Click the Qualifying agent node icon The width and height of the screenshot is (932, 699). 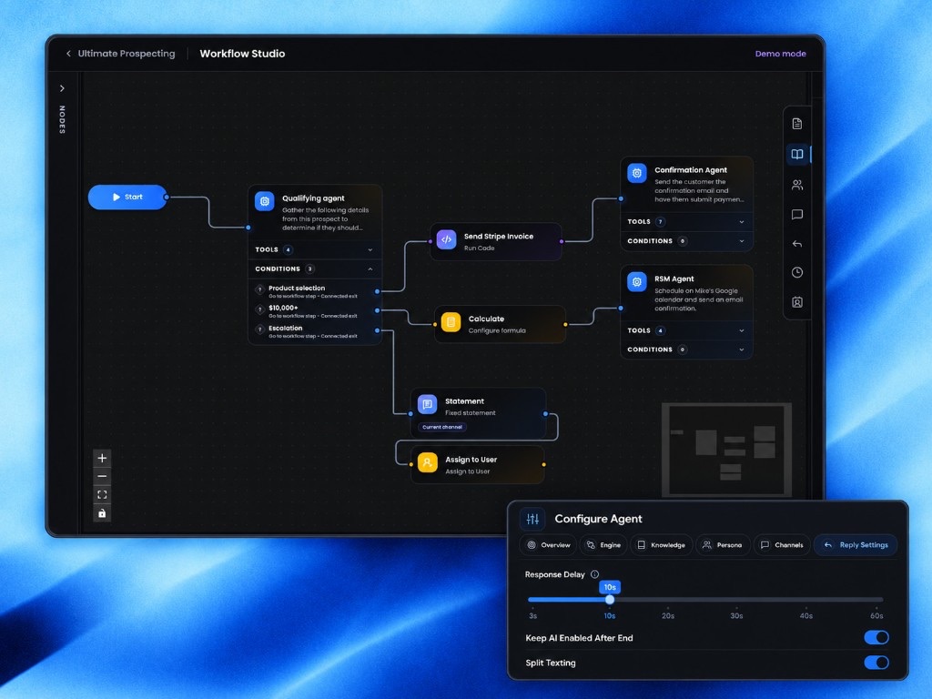265,201
